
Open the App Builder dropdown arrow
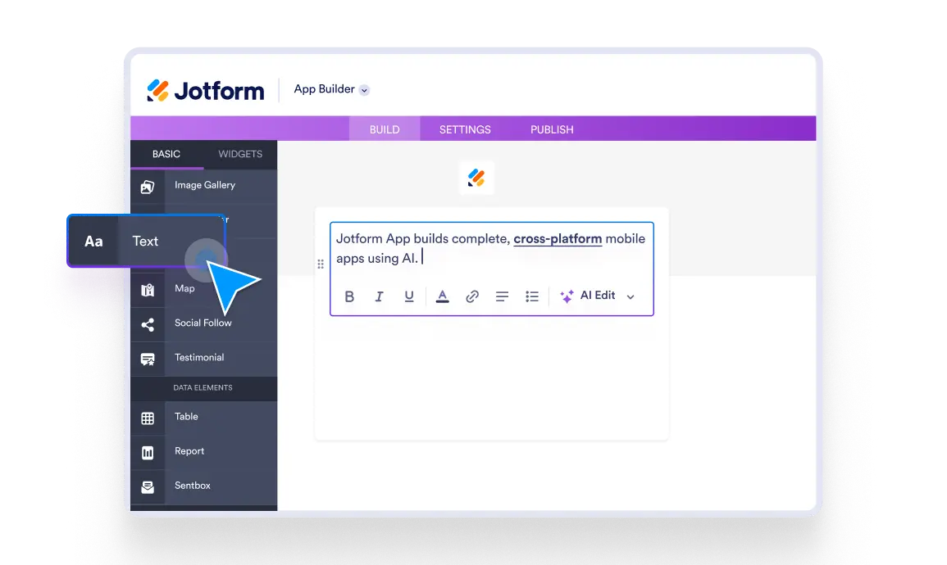365,90
